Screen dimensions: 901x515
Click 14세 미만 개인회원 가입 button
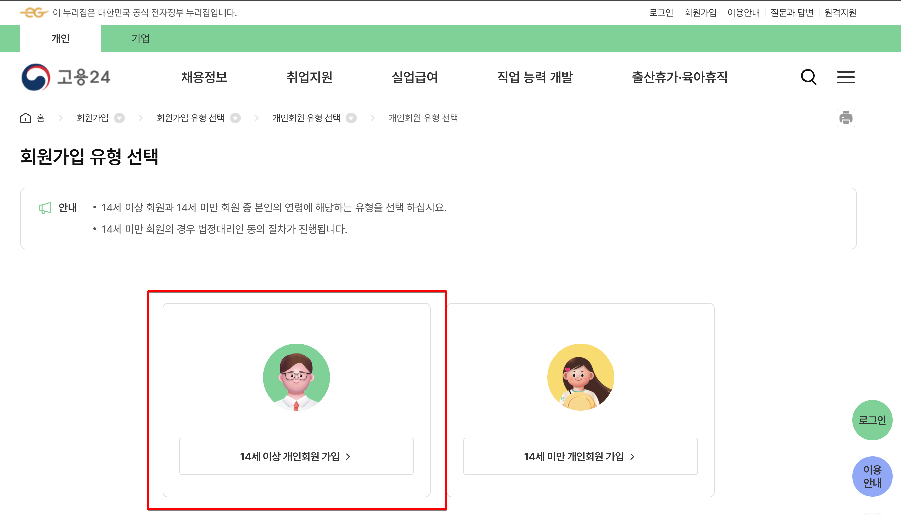click(580, 456)
